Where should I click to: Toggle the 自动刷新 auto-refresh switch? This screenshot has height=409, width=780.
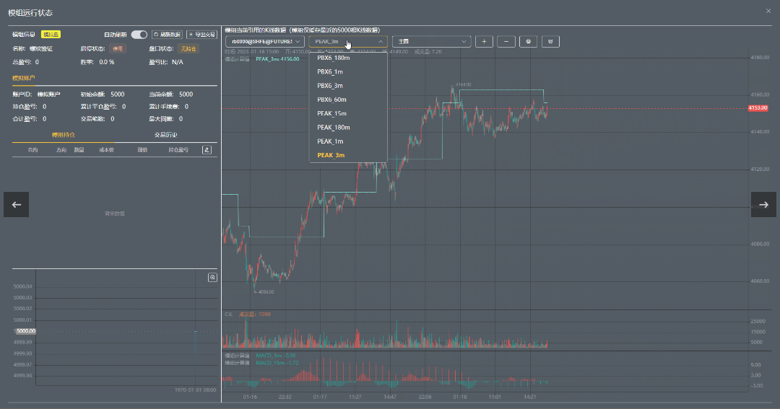[139, 35]
